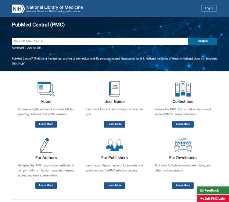Click Exit PMC Labs button

tap(213, 198)
